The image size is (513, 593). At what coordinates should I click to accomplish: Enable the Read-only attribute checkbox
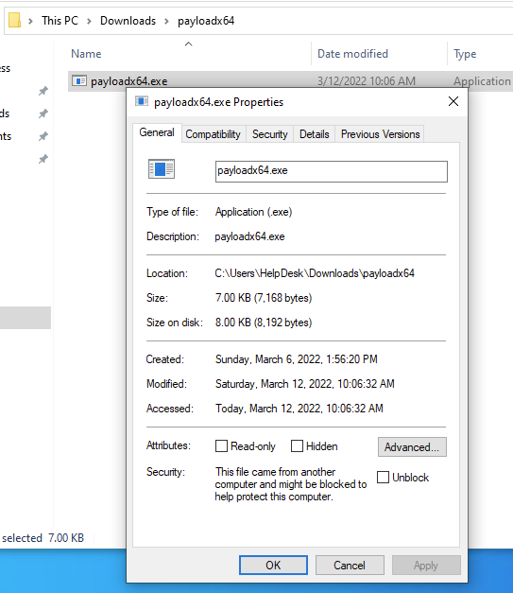point(221,445)
